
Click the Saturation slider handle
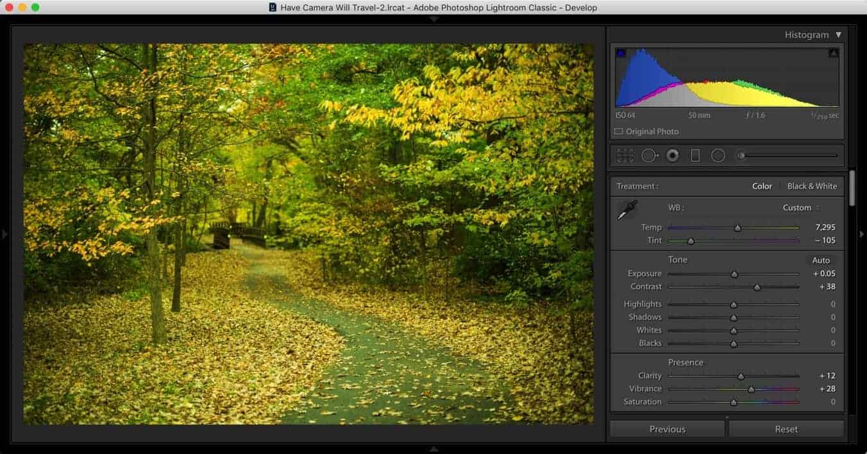pyautogui.click(x=734, y=403)
